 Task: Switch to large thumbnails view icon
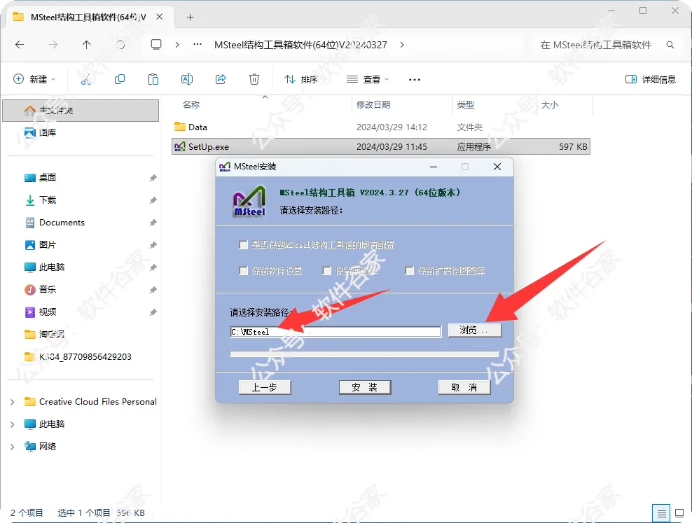(679, 514)
